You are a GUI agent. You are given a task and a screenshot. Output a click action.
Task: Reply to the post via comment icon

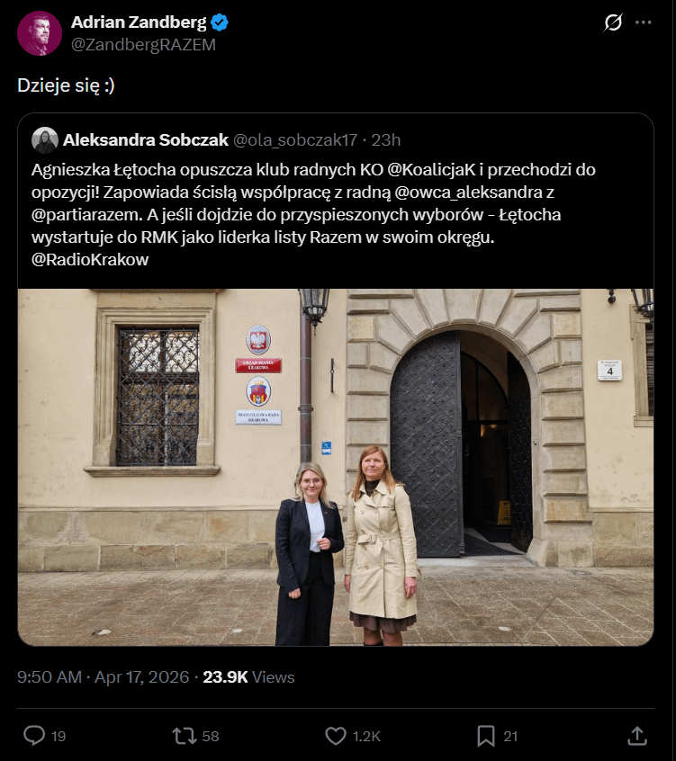click(34, 736)
